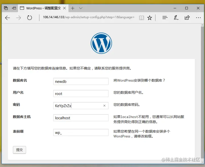Close the browser window
This screenshot has height=167, width=205.
198,8
